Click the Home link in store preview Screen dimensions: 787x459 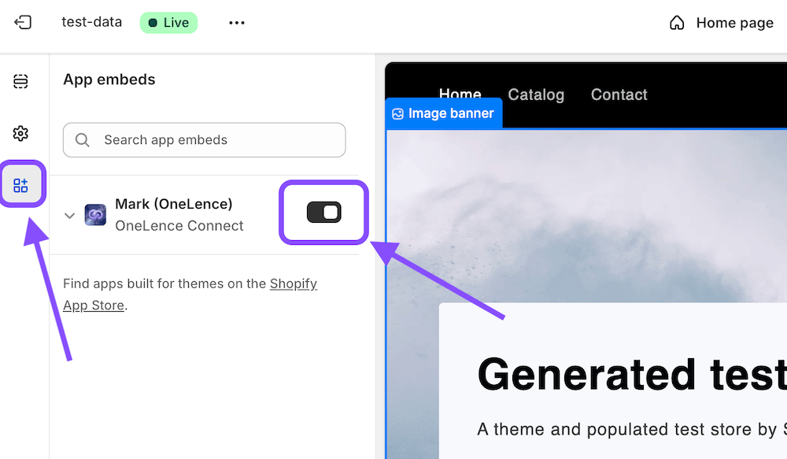[x=460, y=94]
